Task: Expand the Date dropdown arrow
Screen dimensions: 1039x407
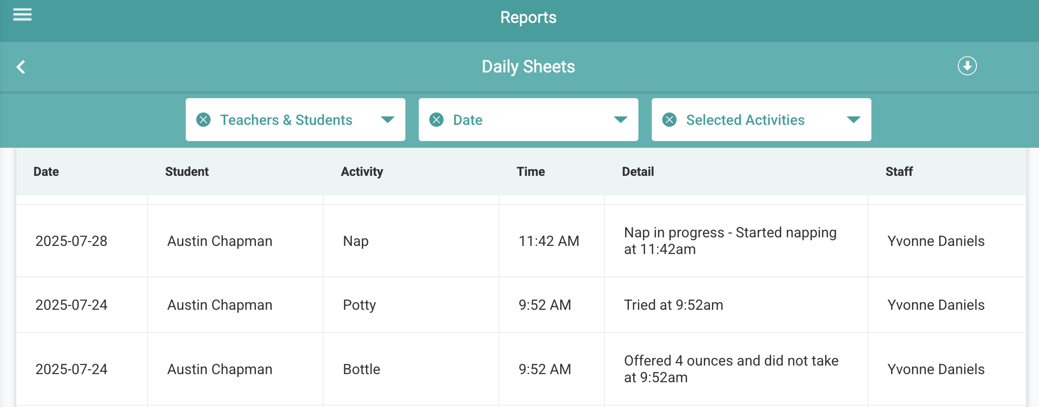Action: click(x=620, y=120)
